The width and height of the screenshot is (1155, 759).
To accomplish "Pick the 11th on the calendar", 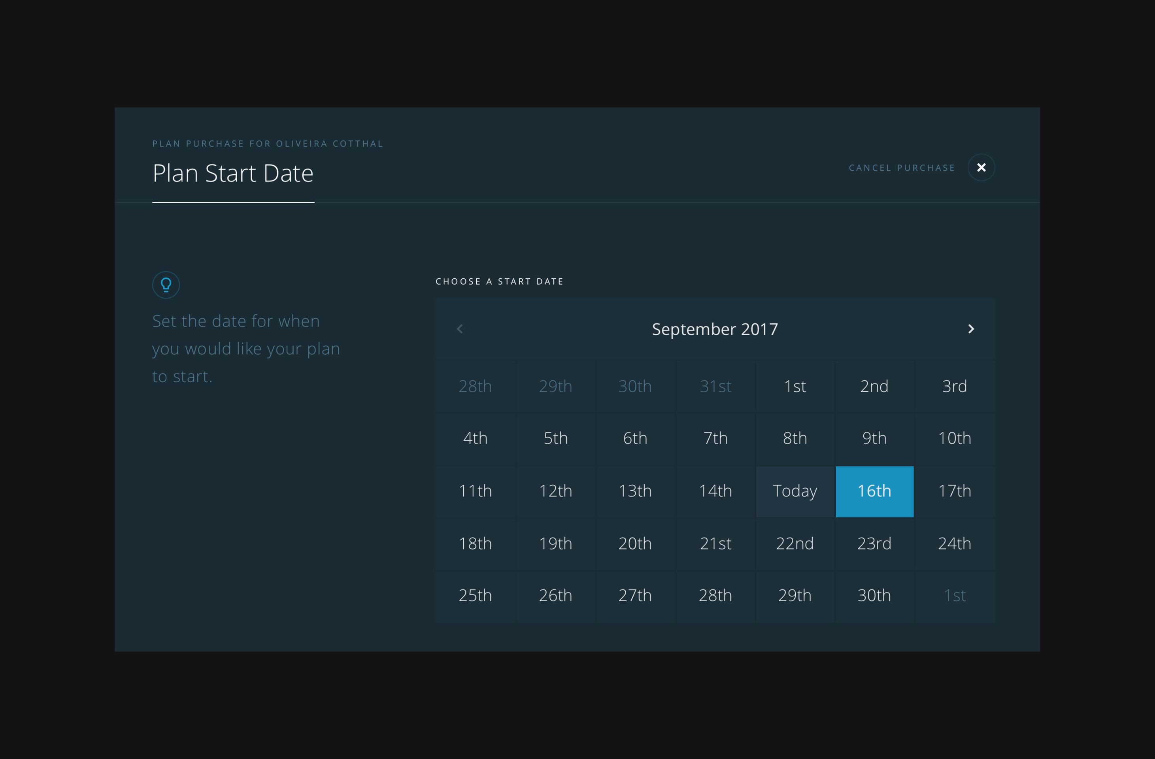I will (475, 491).
